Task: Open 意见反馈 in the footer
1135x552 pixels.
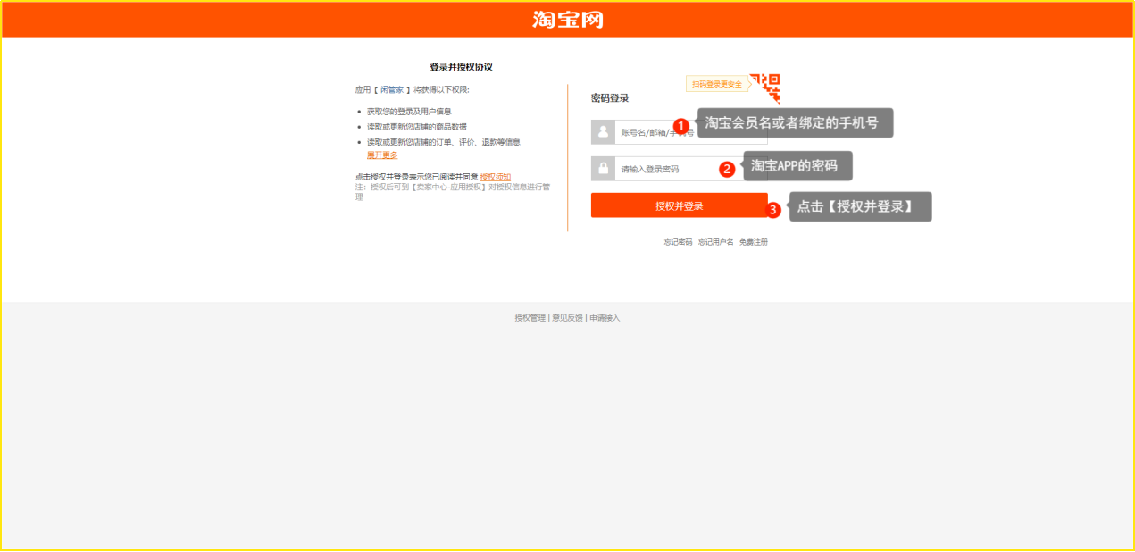Action: click(x=567, y=318)
